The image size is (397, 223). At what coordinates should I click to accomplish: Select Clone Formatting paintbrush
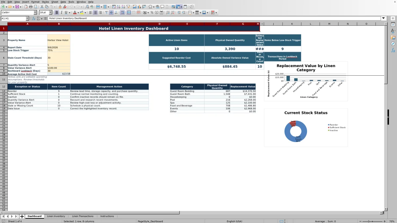tap(60, 7)
